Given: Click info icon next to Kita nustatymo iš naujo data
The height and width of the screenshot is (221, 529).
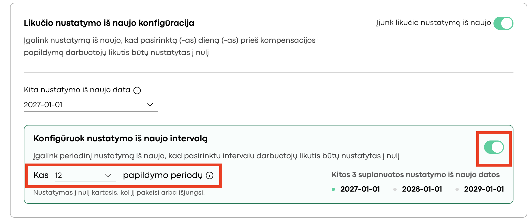Looking at the screenshot, I should (137, 91).
